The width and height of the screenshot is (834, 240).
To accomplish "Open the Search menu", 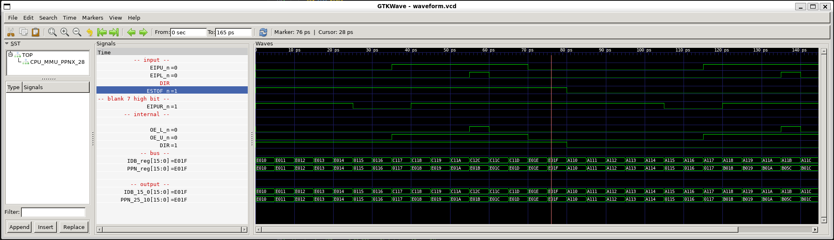I will (x=48, y=18).
